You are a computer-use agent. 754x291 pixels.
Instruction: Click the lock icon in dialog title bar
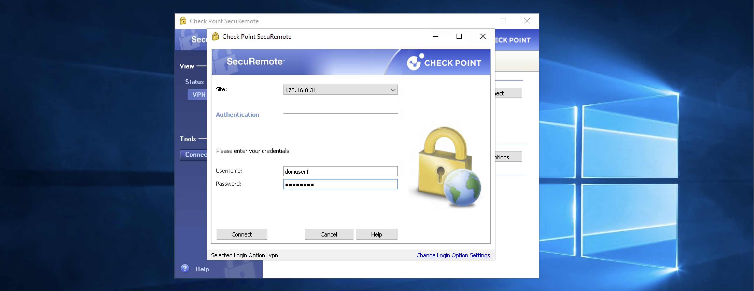215,37
